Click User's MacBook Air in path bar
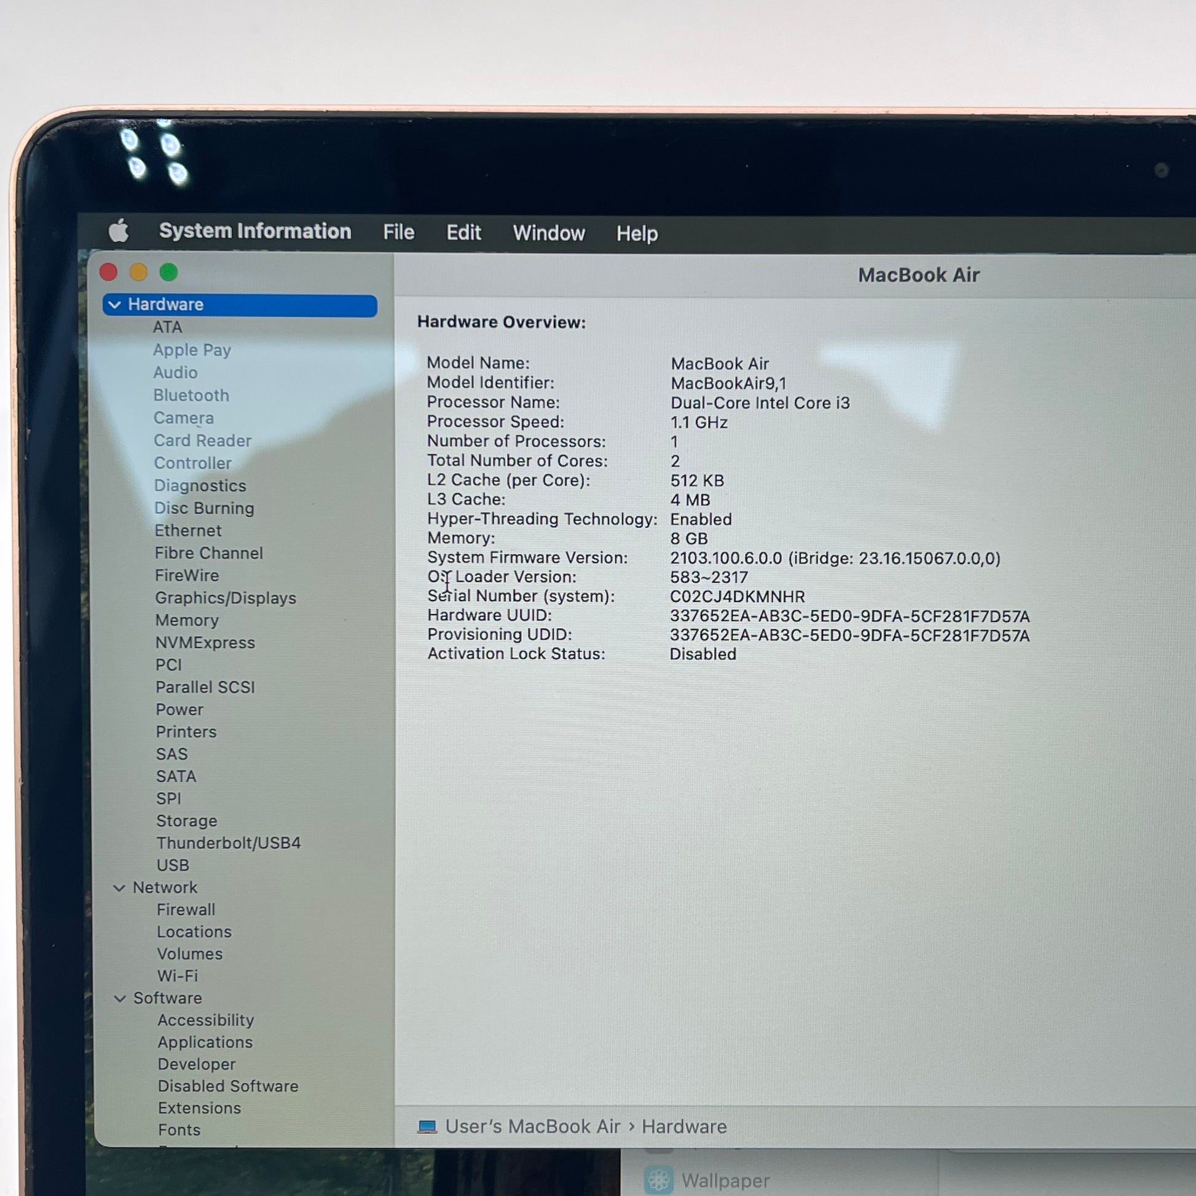 (533, 1127)
